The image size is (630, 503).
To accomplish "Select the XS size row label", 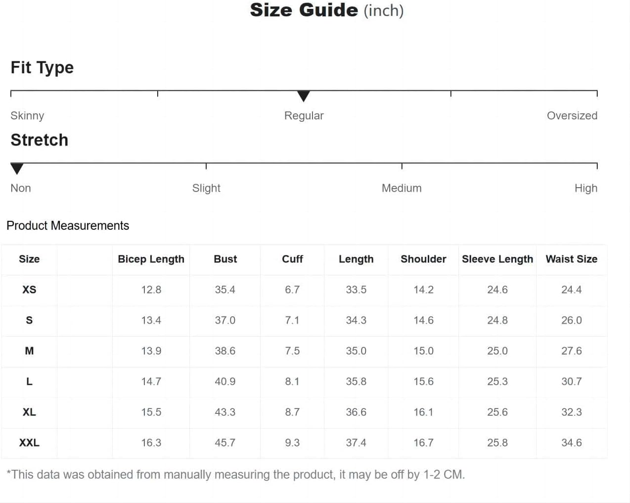I will click(x=29, y=290).
